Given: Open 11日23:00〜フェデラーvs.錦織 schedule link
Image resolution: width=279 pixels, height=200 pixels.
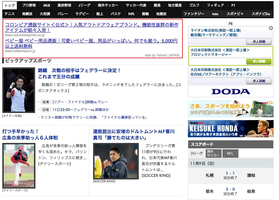Looking at the screenshot, I should 81,110.
